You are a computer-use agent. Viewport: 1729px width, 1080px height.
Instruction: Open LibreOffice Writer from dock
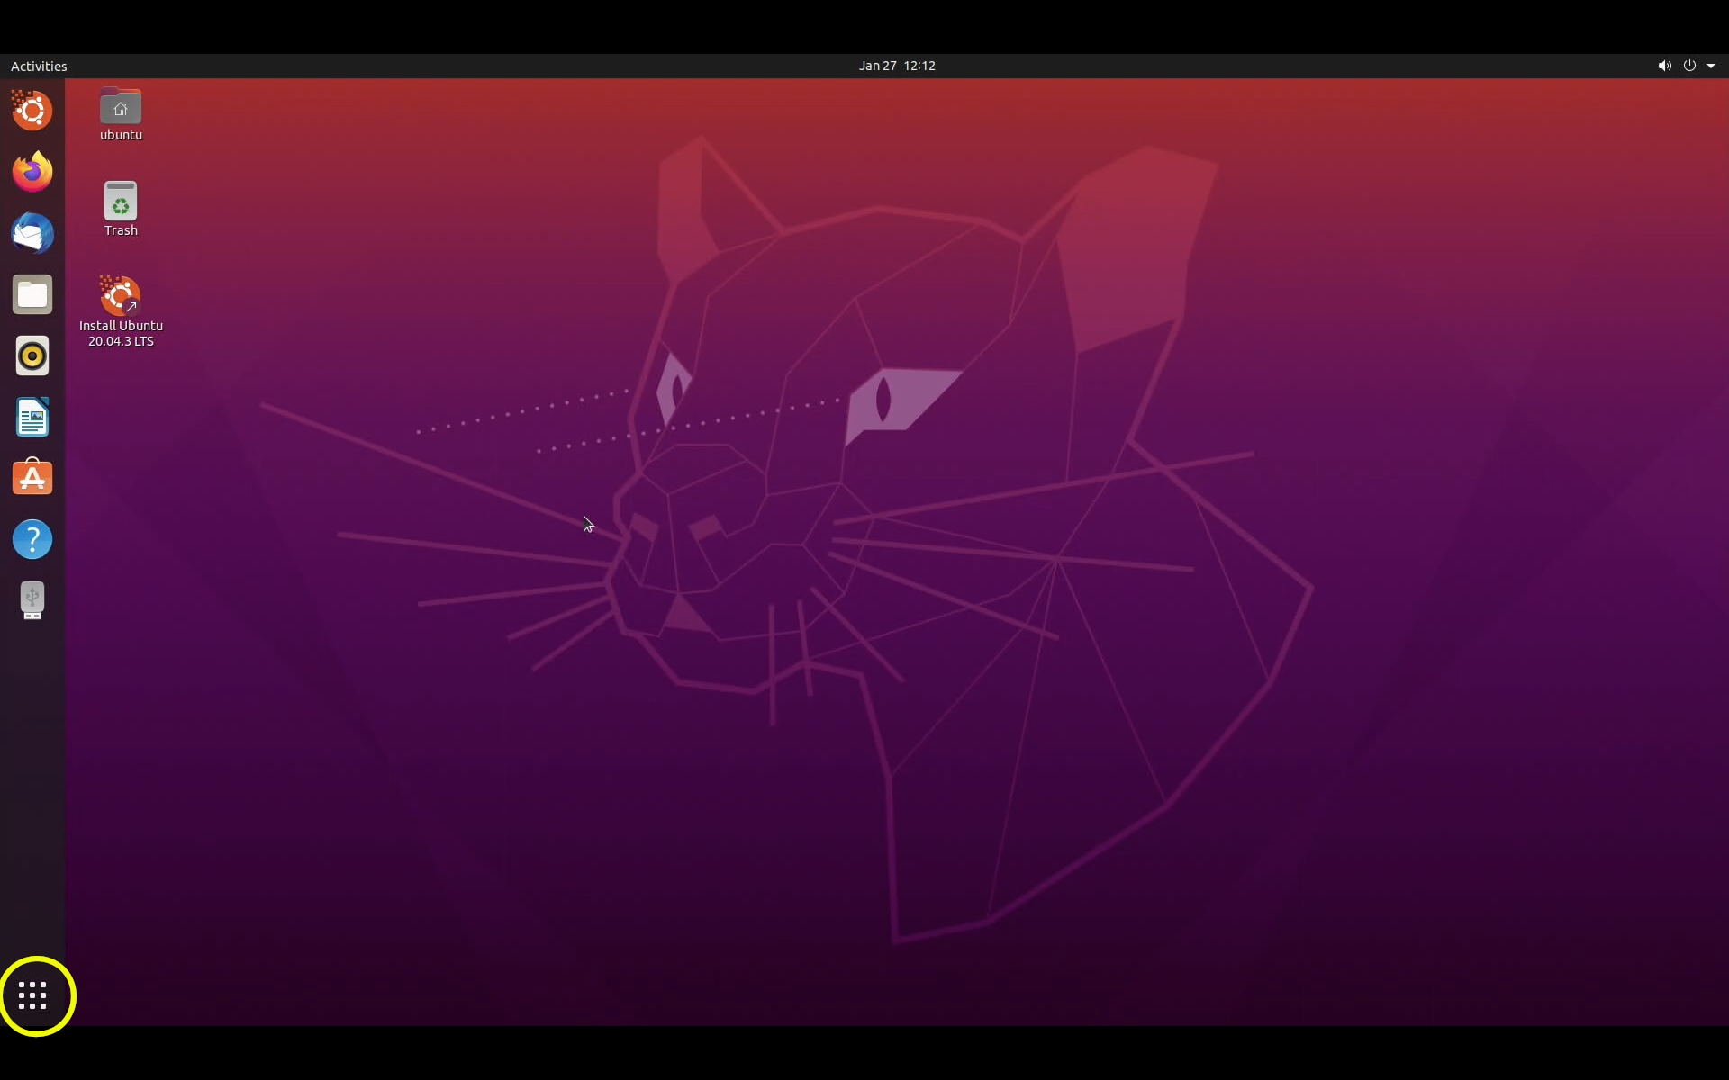pos(32,417)
